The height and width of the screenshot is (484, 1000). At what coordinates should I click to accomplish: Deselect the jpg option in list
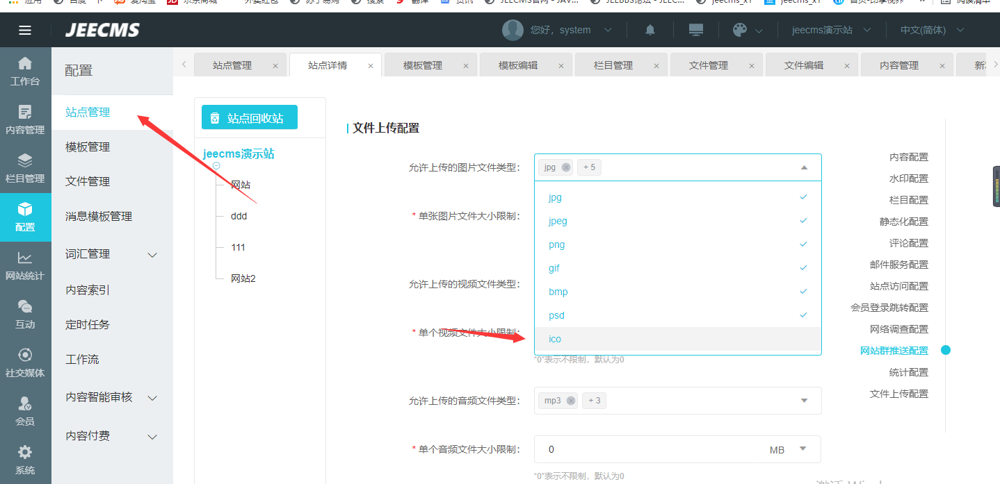click(677, 198)
